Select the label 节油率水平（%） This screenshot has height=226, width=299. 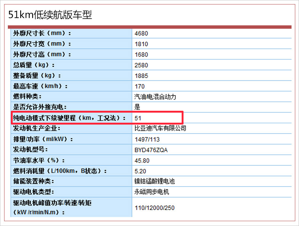(39, 160)
